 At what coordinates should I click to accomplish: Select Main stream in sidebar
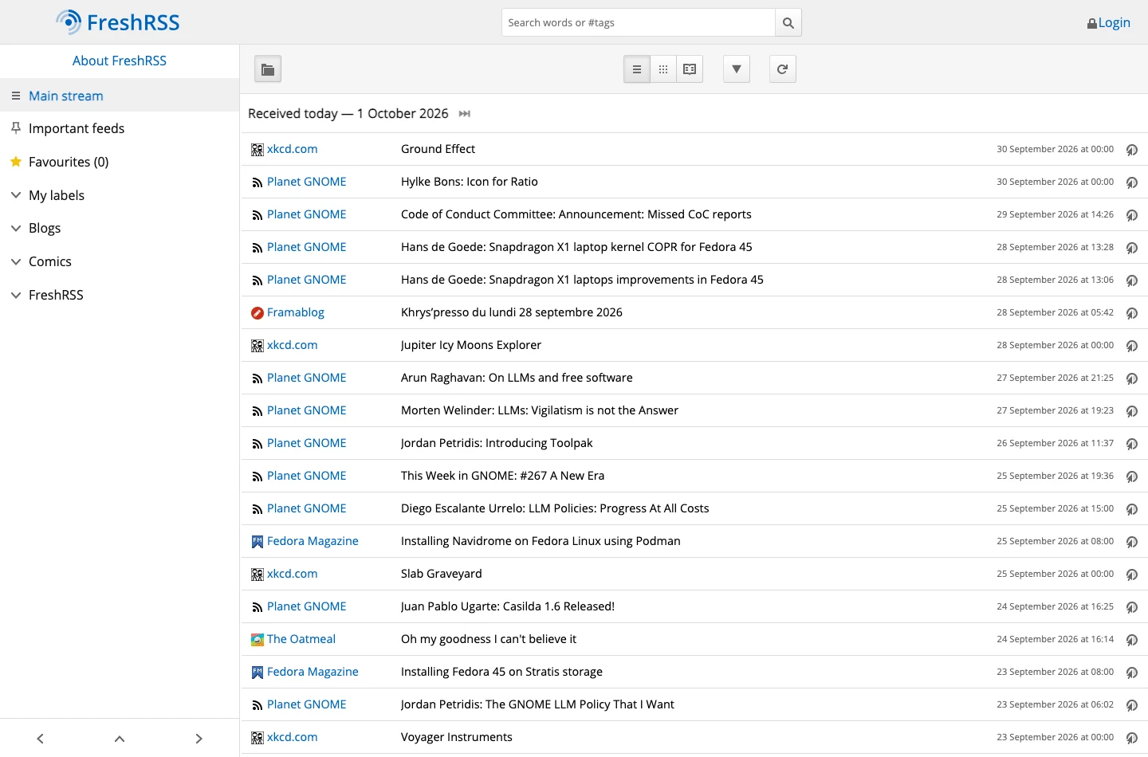pyautogui.click(x=66, y=96)
